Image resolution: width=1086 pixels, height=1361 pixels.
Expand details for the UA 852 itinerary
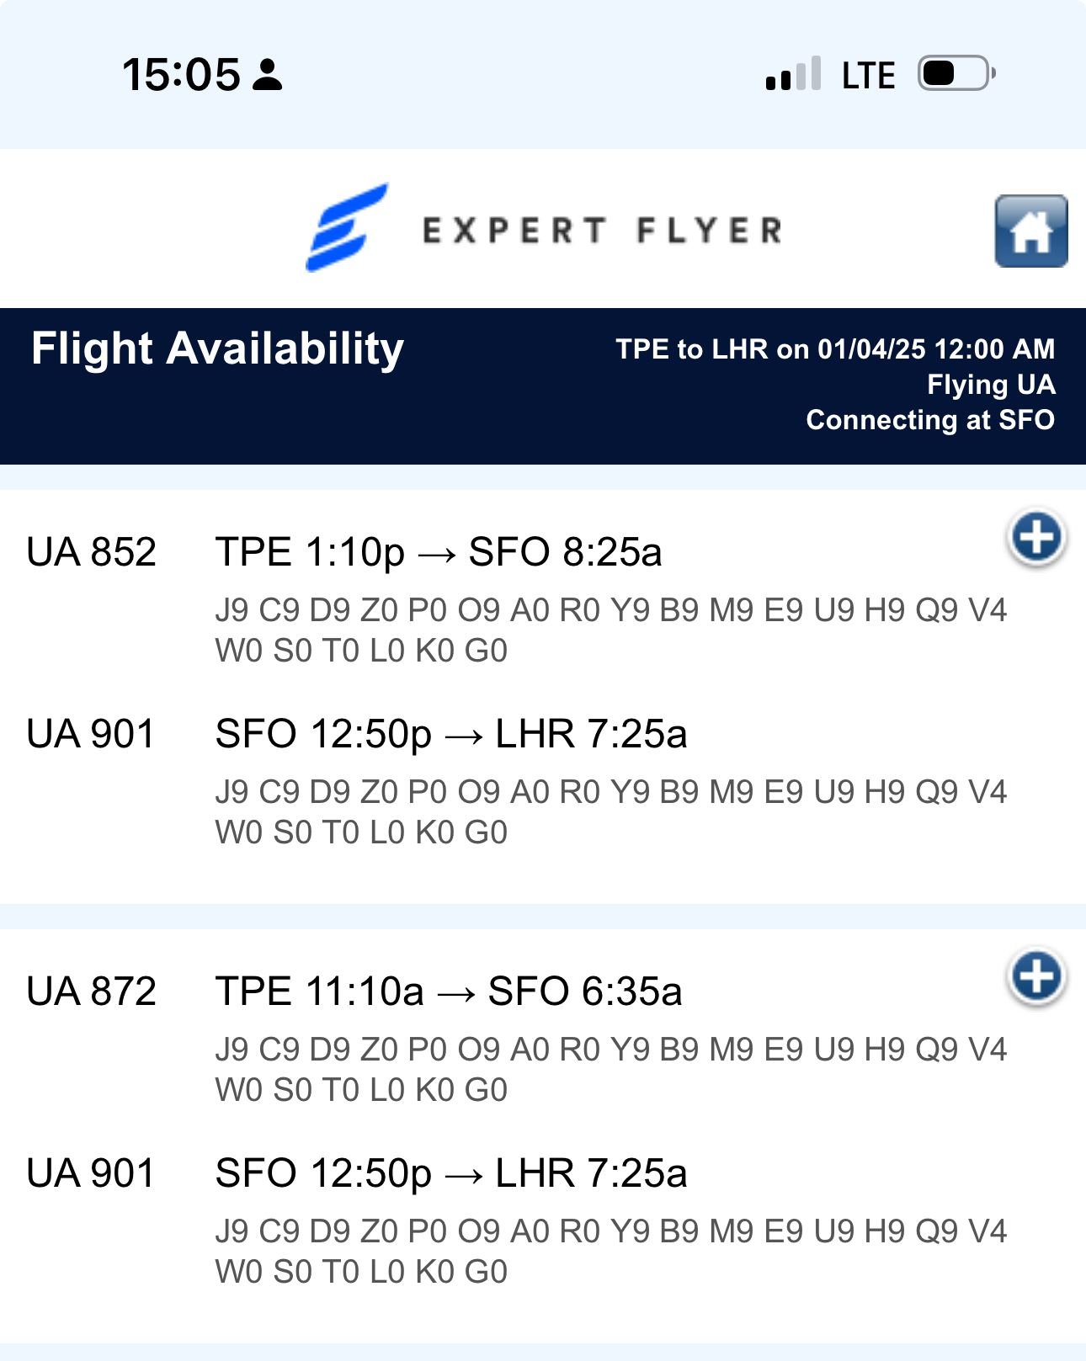[1036, 538]
